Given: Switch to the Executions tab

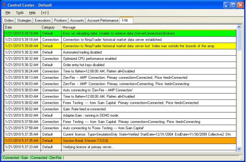Looking at the screenshot, I should click(43, 20).
